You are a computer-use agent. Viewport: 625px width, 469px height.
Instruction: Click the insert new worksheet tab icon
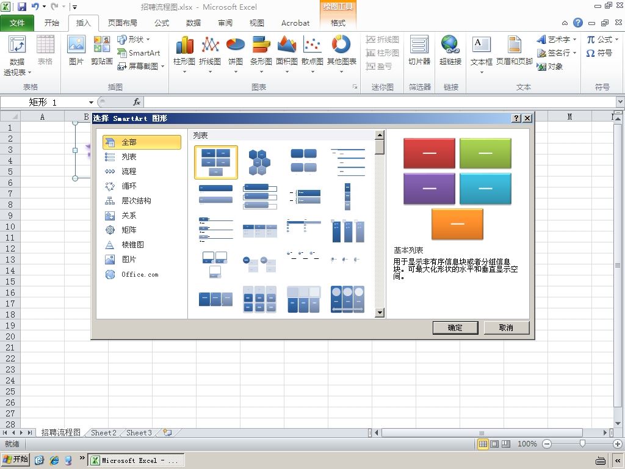tap(167, 432)
